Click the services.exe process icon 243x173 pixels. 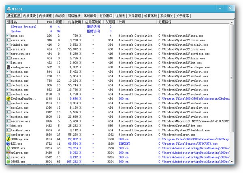coord(8,54)
